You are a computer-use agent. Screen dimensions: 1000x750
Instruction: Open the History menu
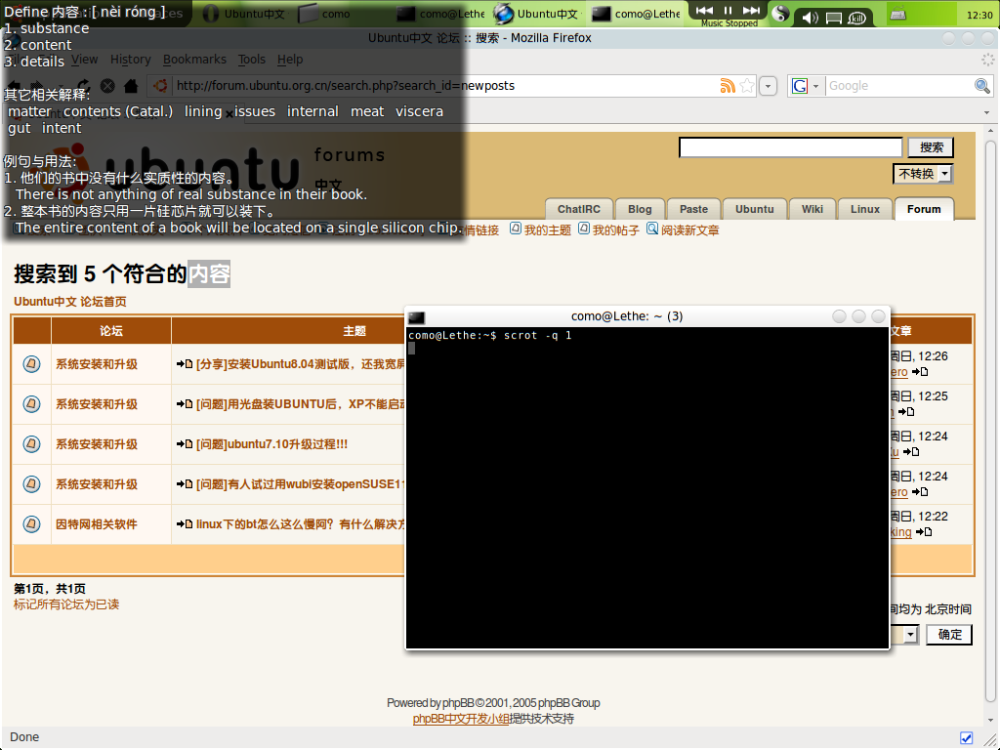131,60
